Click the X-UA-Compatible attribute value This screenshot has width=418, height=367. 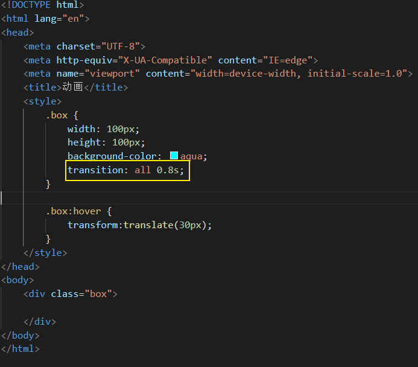point(165,60)
